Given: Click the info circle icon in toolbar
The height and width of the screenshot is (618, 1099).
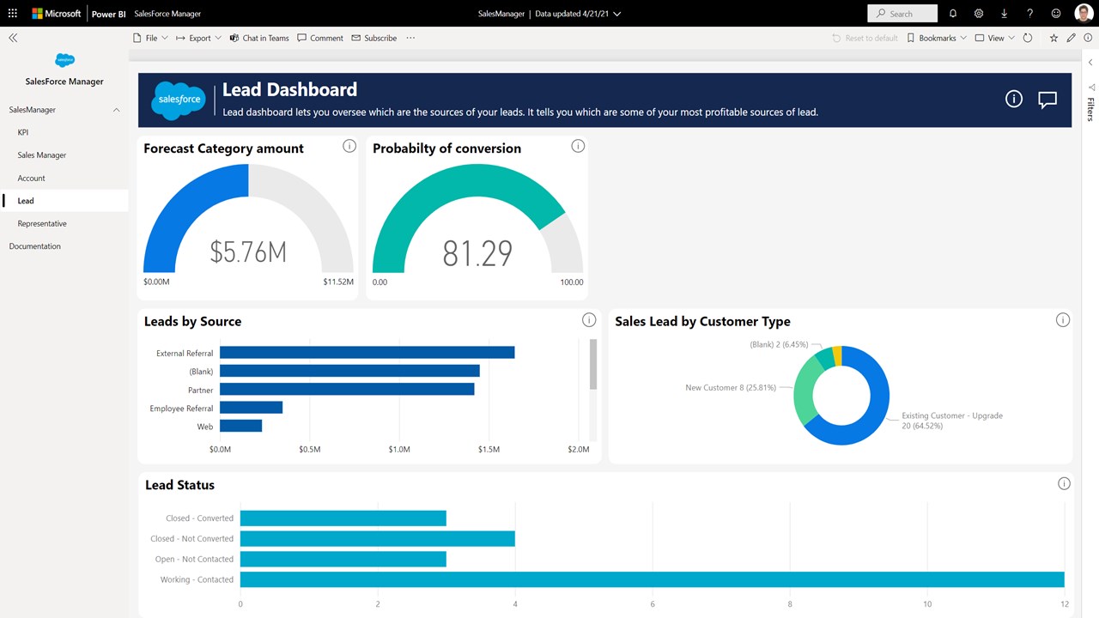Looking at the screenshot, I should pyautogui.click(x=1088, y=38).
